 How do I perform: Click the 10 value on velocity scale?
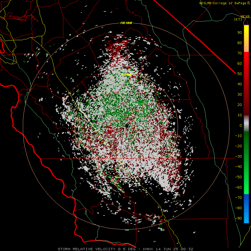(240, 115)
